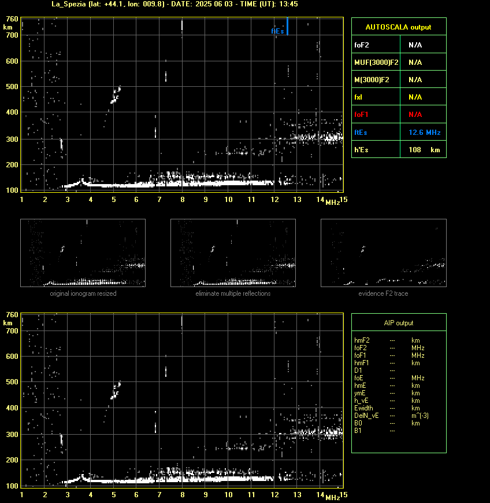This screenshot has width=490, height=503.
Task: Click the dashed value next to B1
Action: [392, 431]
